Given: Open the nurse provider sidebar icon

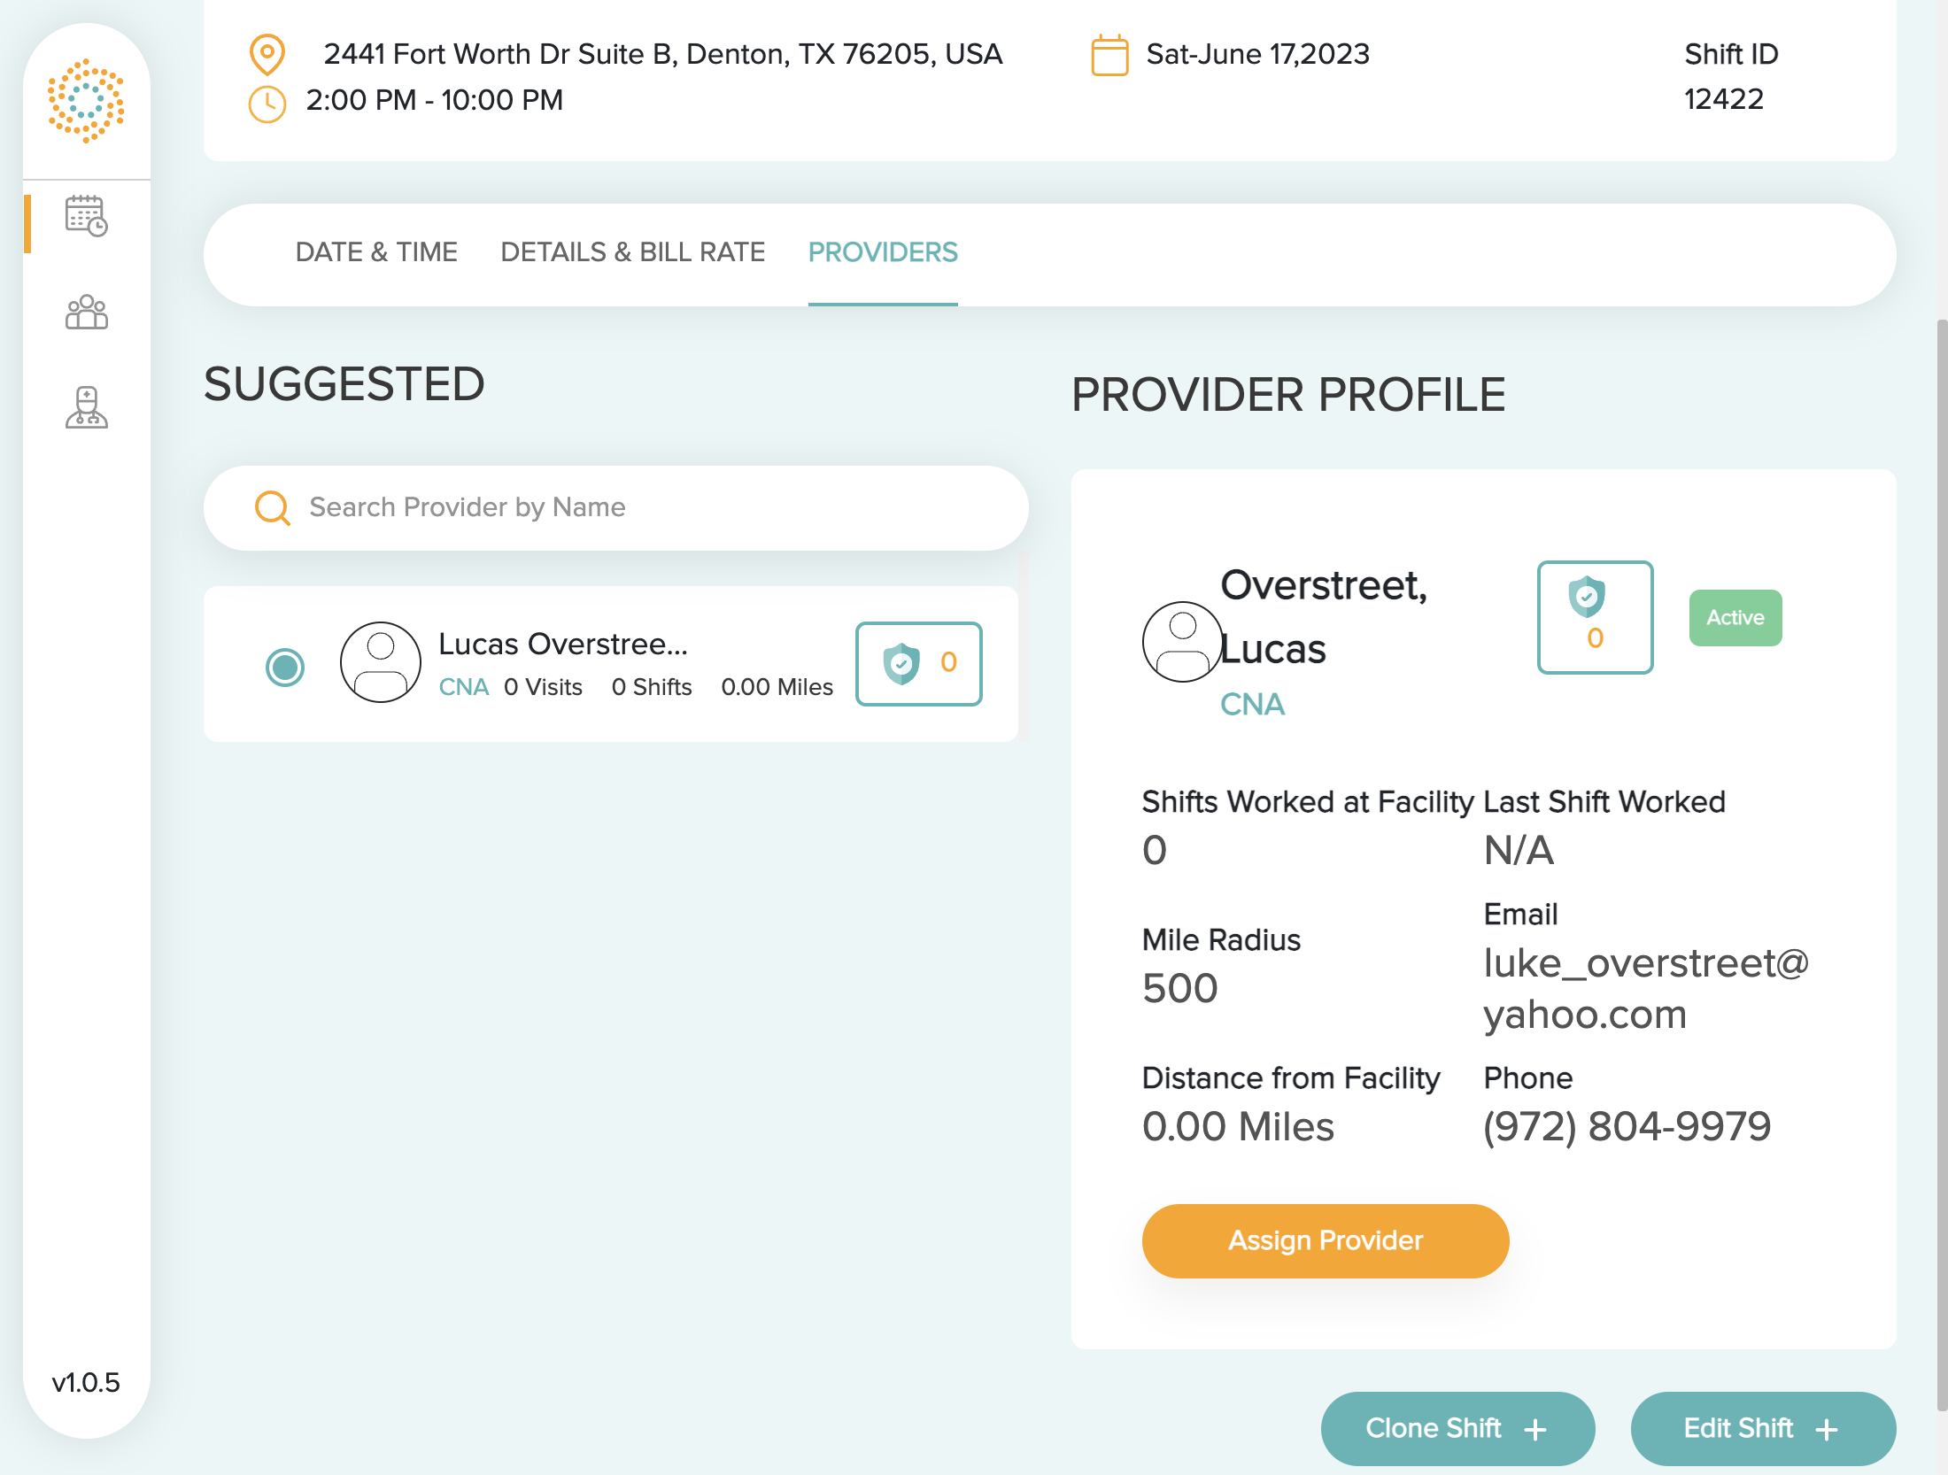Looking at the screenshot, I should click(86, 407).
